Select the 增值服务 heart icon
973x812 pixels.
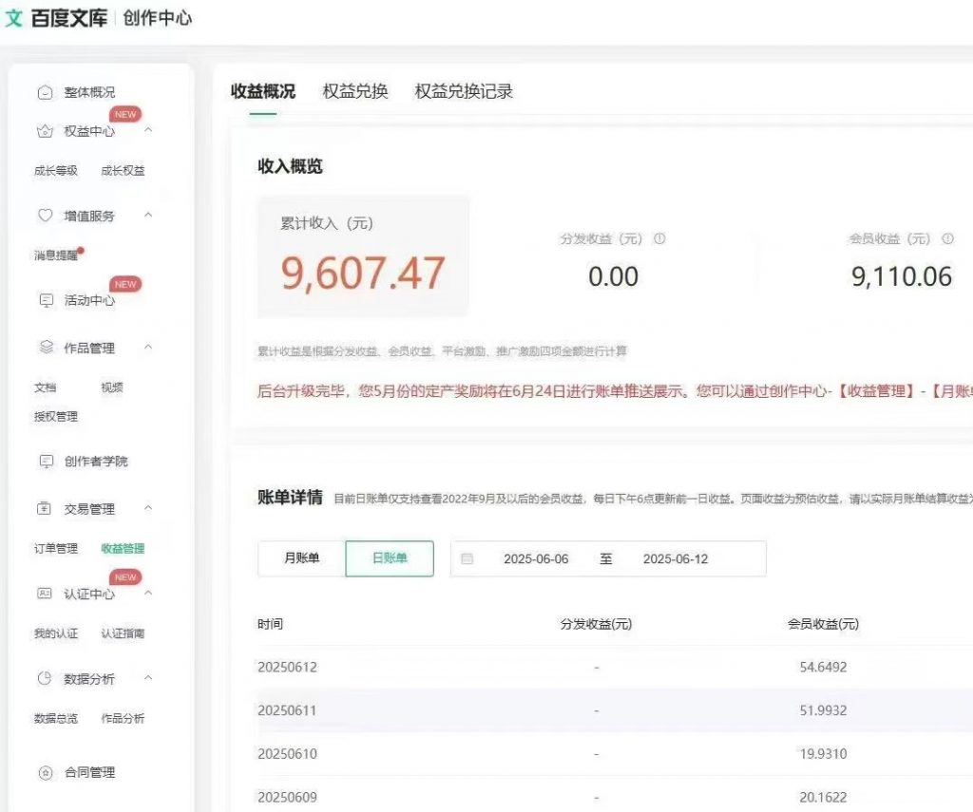pyautogui.click(x=45, y=216)
